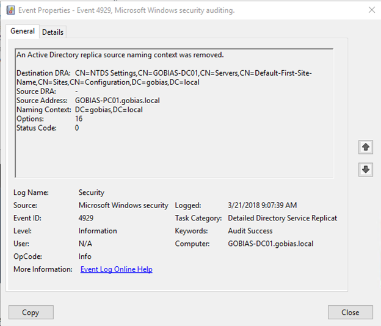Click the OpCode value Info

(x=85, y=256)
